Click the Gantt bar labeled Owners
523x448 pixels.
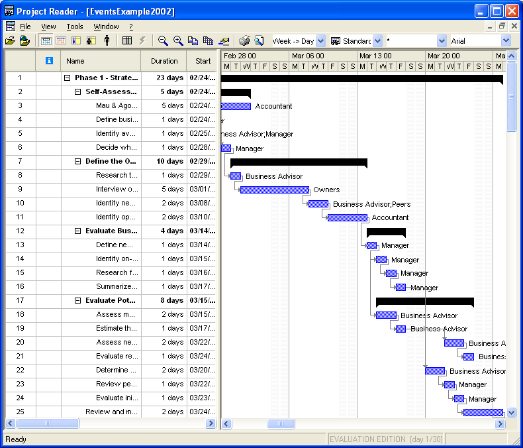[x=275, y=190]
